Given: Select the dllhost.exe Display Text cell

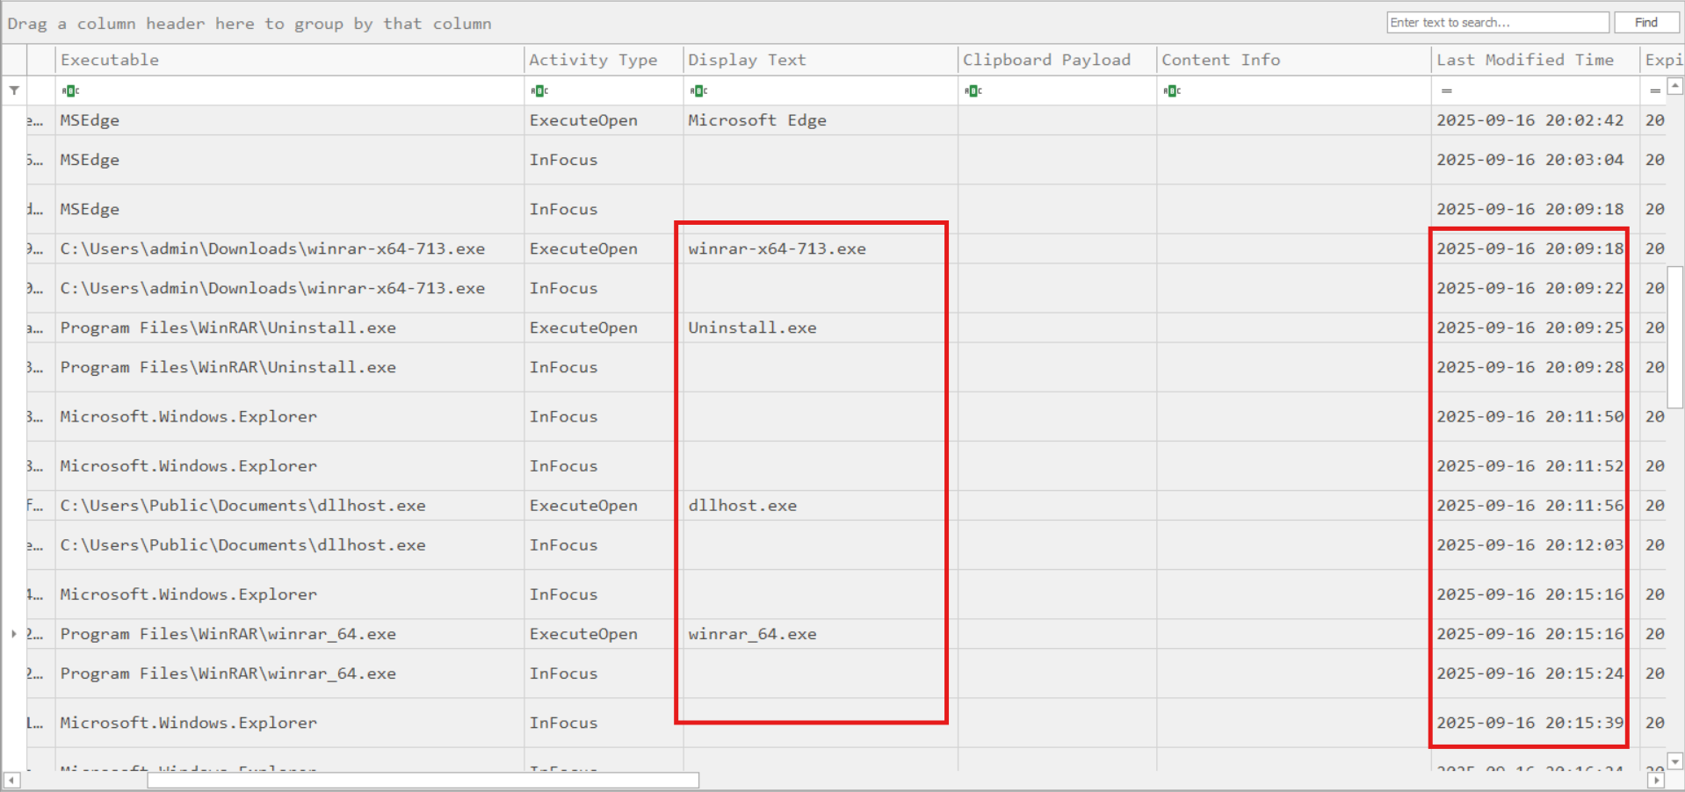Looking at the screenshot, I should coord(742,506).
